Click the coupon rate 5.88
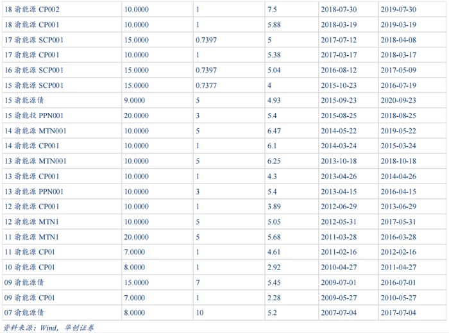 (x=274, y=24)
